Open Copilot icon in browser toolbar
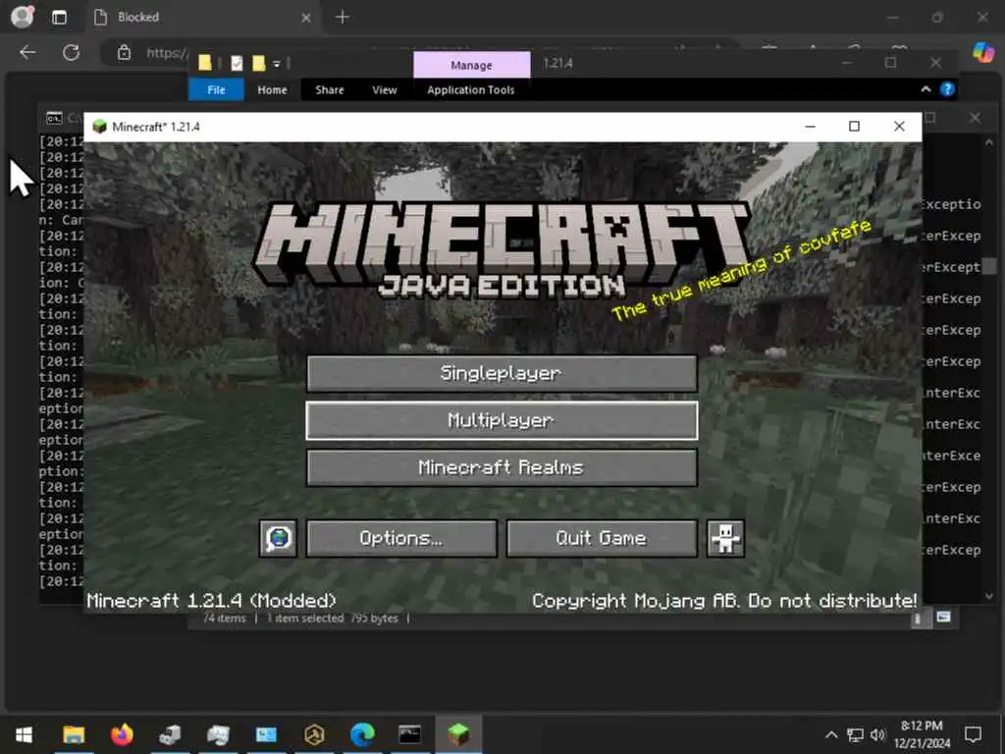Screen dimensions: 1005x754 pyautogui.click(x=982, y=52)
